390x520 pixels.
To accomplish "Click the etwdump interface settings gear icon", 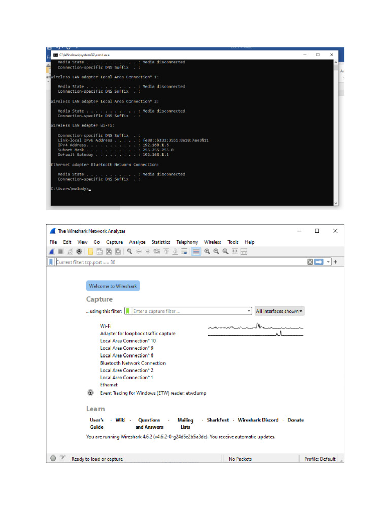I will click(90, 393).
